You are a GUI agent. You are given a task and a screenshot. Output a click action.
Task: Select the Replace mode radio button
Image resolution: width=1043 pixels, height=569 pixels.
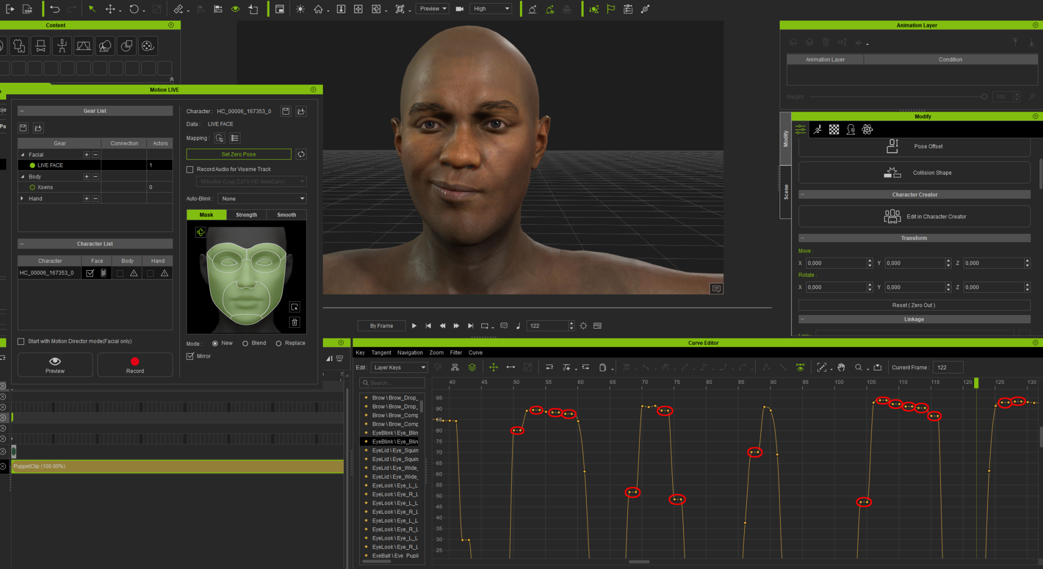point(278,343)
